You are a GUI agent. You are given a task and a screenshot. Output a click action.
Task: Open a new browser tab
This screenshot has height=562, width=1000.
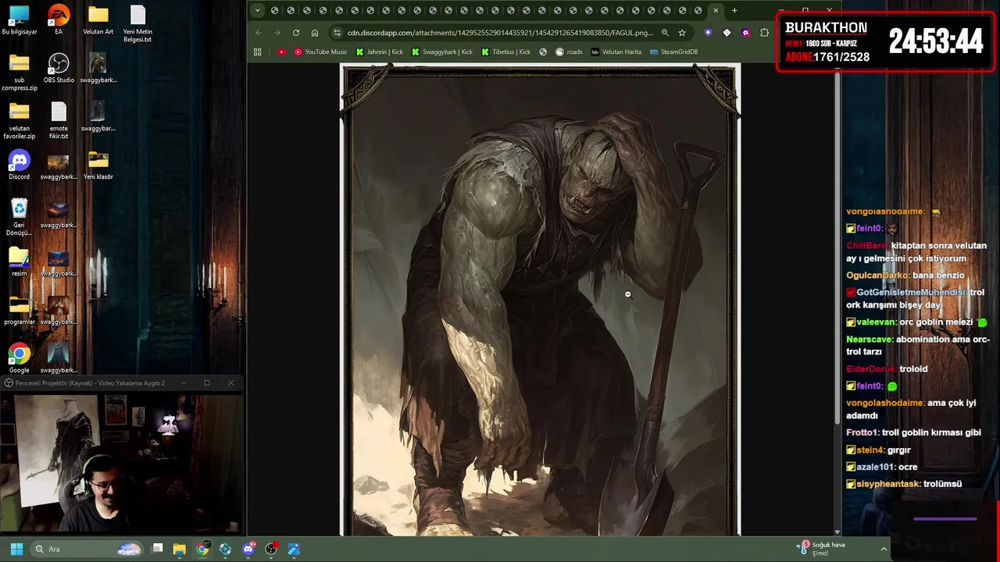[734, 10]
